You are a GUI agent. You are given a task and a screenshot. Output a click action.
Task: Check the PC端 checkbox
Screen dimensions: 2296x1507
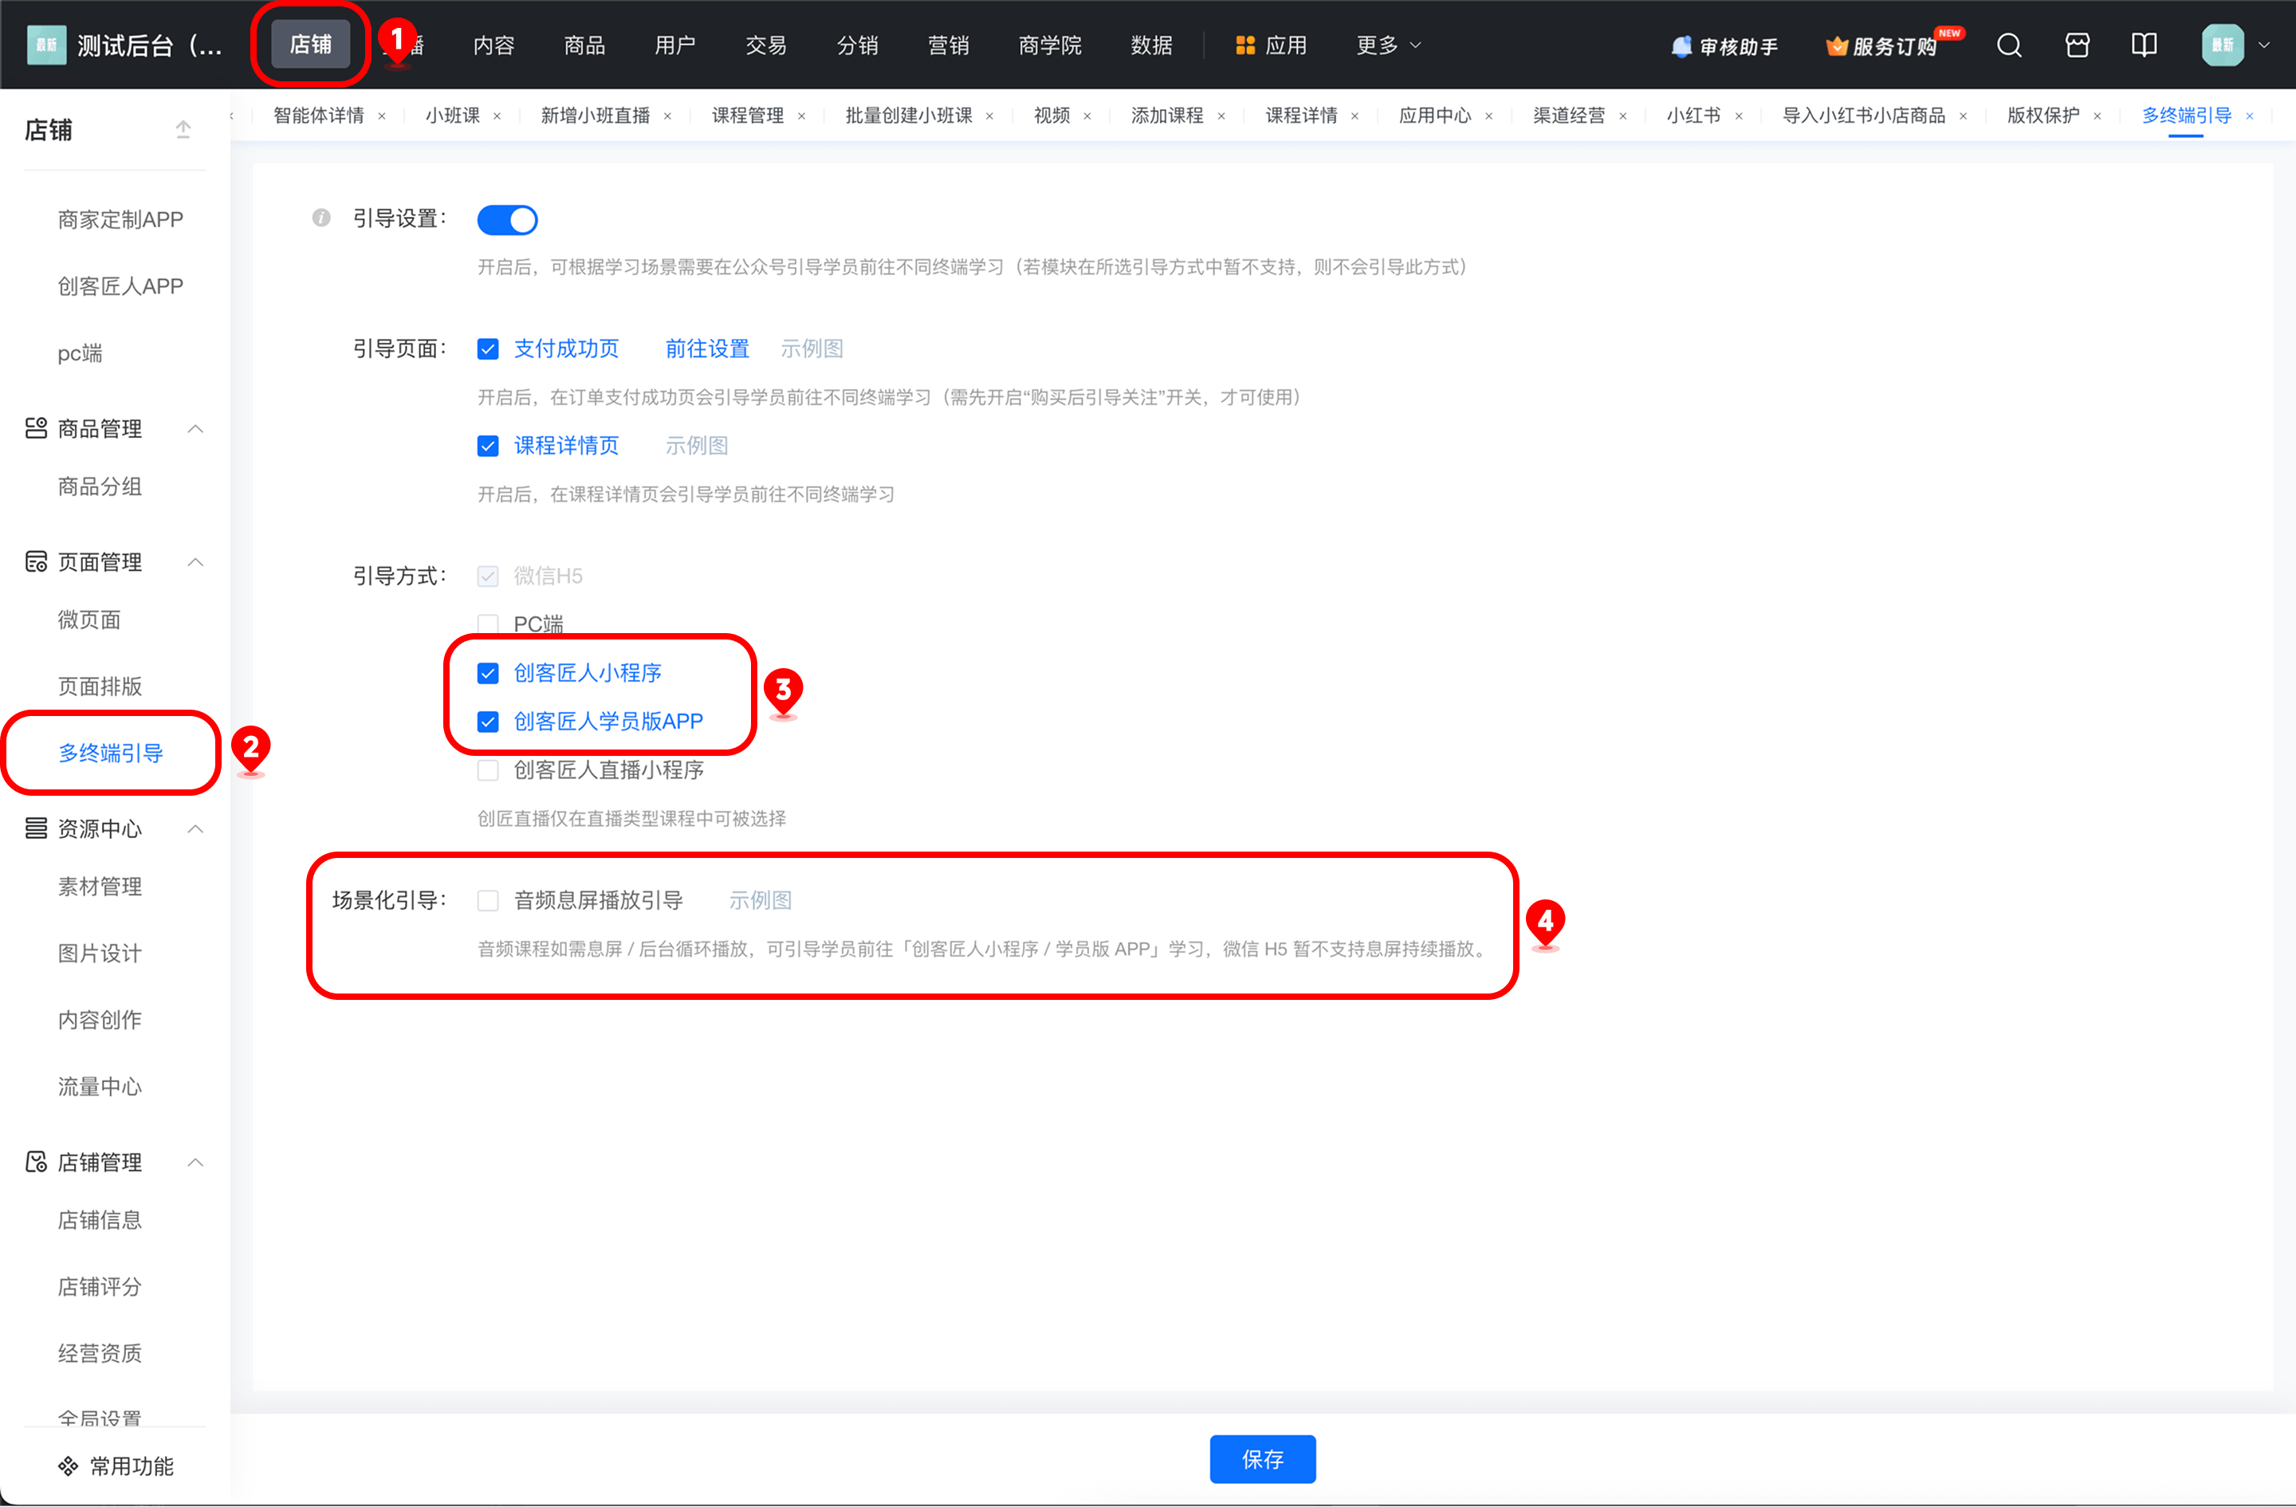(488, 624)
